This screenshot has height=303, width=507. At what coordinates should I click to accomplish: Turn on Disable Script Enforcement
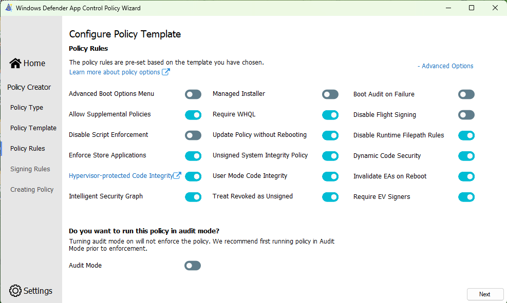click(193, 135)
